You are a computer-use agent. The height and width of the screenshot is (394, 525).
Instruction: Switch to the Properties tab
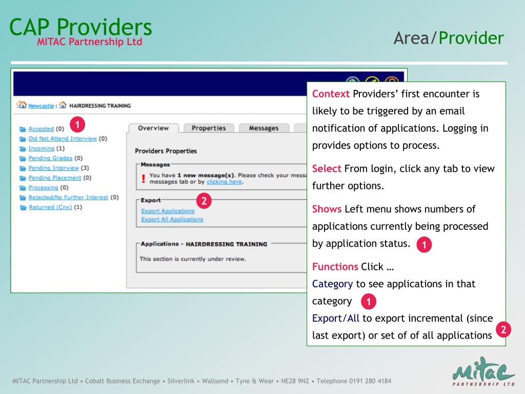(209, 128)
